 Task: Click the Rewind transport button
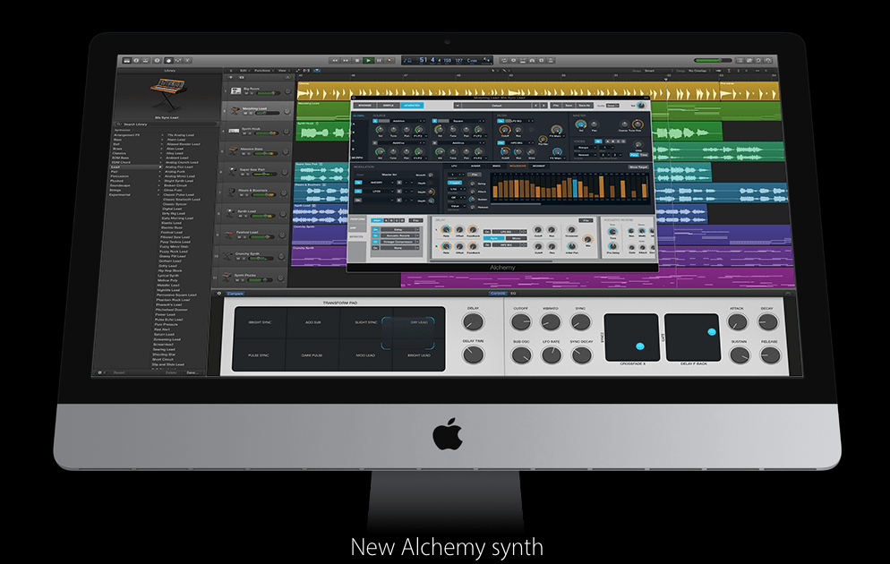[x=335, y=60]
